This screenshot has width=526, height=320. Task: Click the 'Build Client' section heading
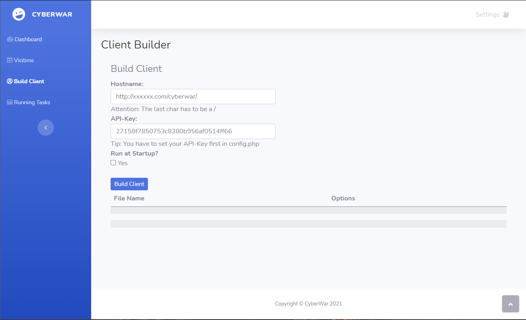(x=136, y=69)
